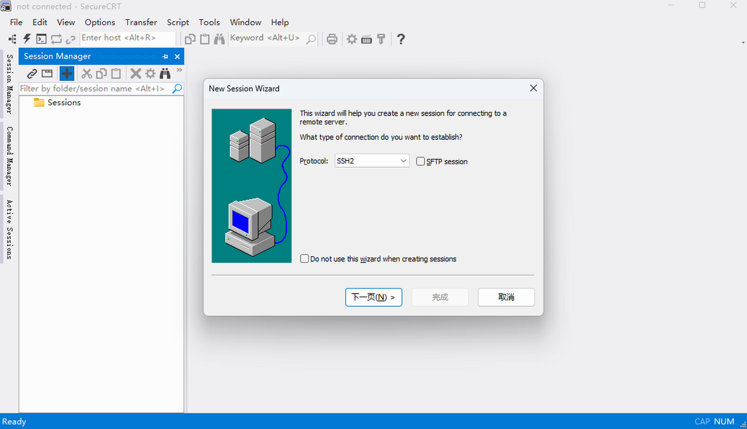Open the Tools menu
This screenshot has height=429, width=747.
[209, 22]
